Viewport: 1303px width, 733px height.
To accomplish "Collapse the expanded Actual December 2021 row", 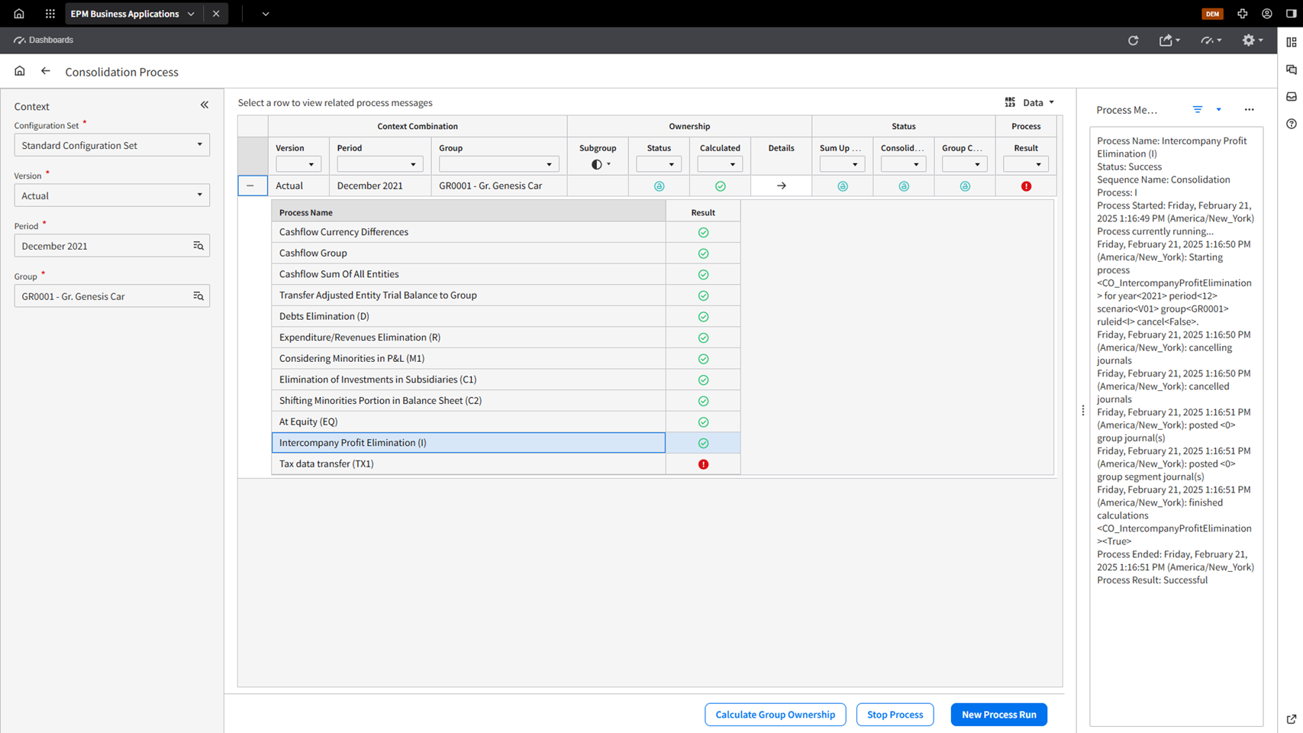I will [x=250, y=186].
